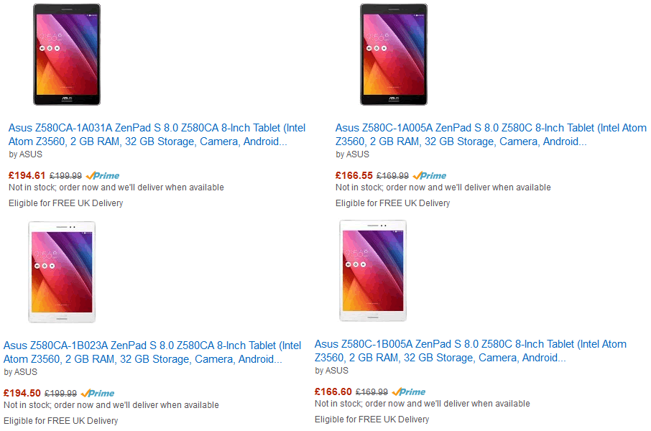Open the black Z580CA-1A031A tablet image
The image size is (651, 431).
[67, 55]
